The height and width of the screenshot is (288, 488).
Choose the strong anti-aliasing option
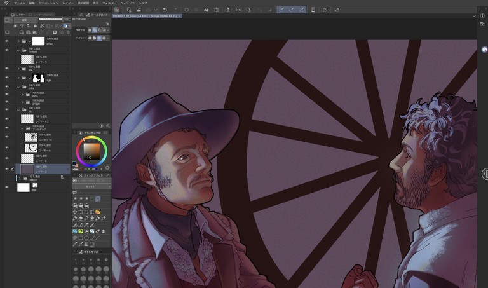pyautogui.click(x=104, y=38)
